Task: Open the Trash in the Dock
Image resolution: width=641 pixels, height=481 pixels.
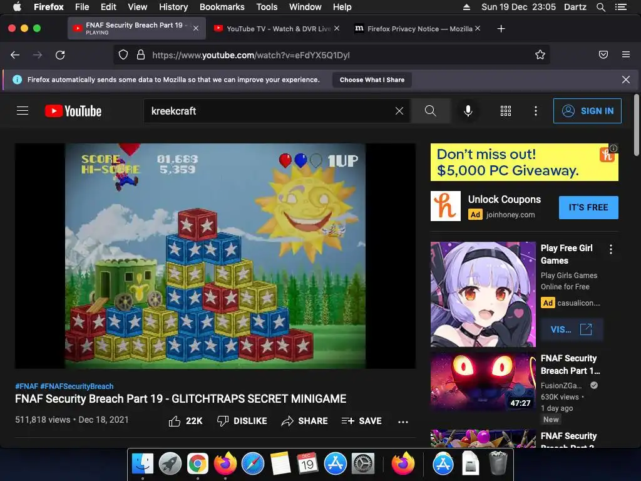Action: [x=498, y=464]
